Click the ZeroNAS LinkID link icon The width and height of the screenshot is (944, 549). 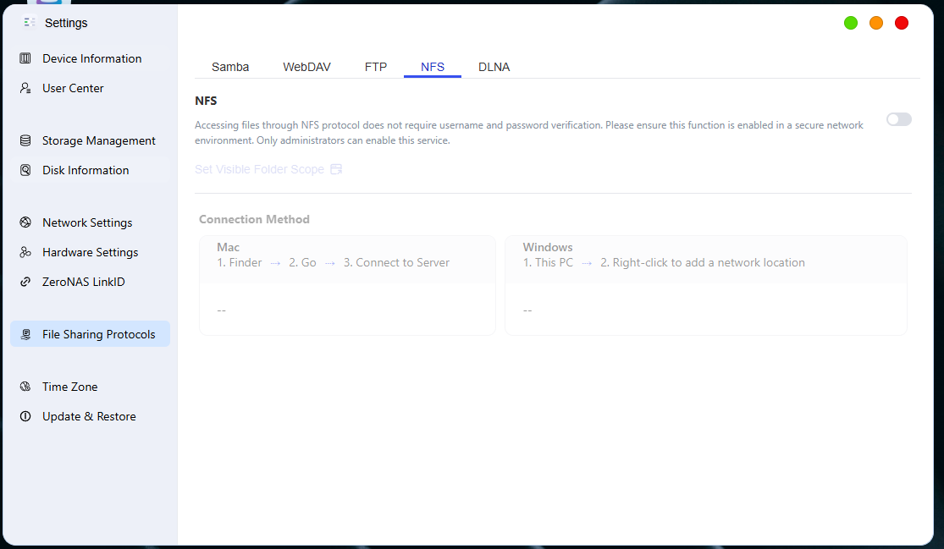tap(25, 282)
